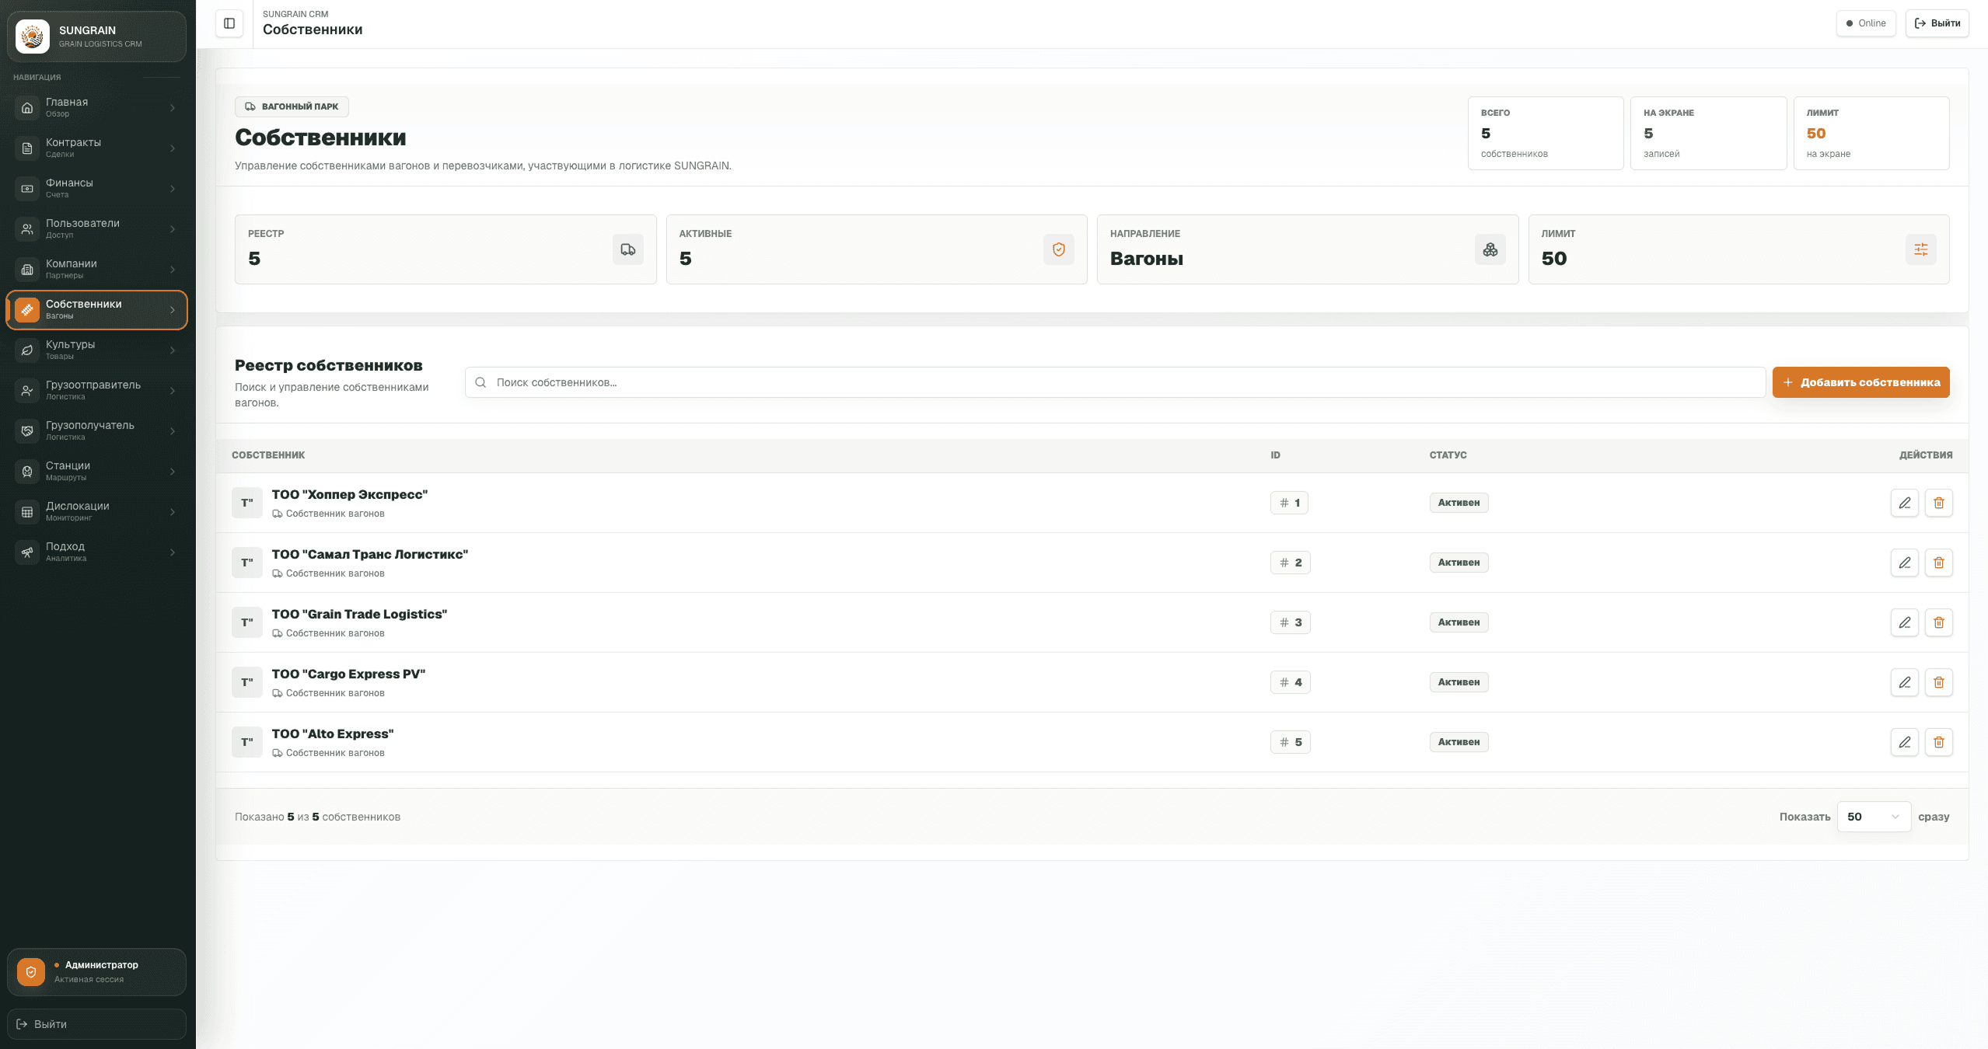Image resolution: width=1988 pixels, height=1049 pixels.
Task: Click the Грузополучатель handshake icon
Action: click(27, 431)
